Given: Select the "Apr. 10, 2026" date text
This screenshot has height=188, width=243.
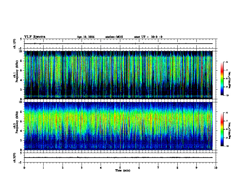Looking at the screenshot, I should click(x=86, y=37).
